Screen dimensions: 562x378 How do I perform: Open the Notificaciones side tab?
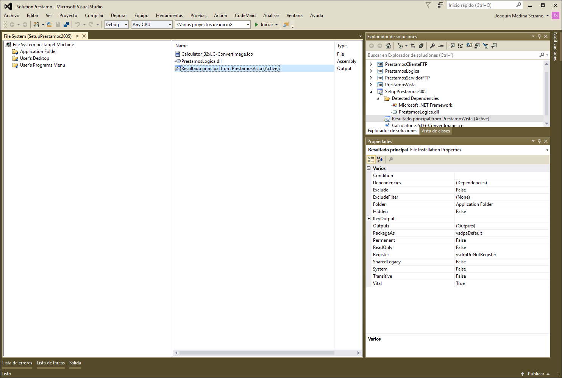556,47
